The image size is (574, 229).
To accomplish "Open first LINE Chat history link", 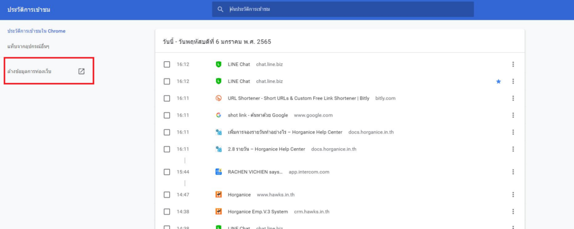I will [239, 65].
